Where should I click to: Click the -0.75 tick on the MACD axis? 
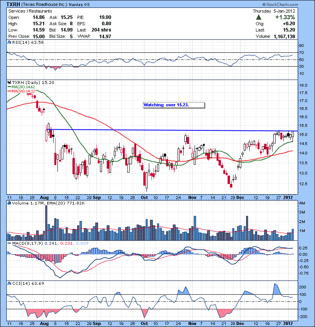(x=303, y=273)
